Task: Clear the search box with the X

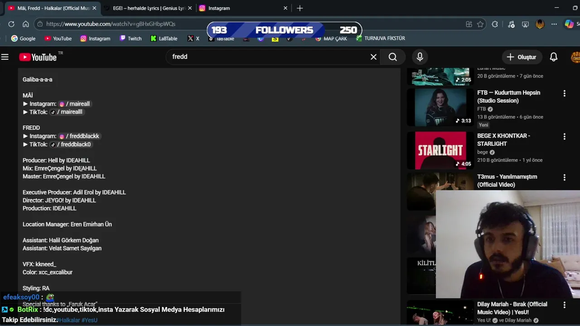Action: click(x=373, y=57)
